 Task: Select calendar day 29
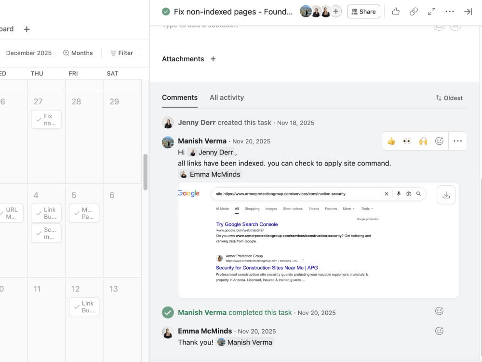point(114,101)
